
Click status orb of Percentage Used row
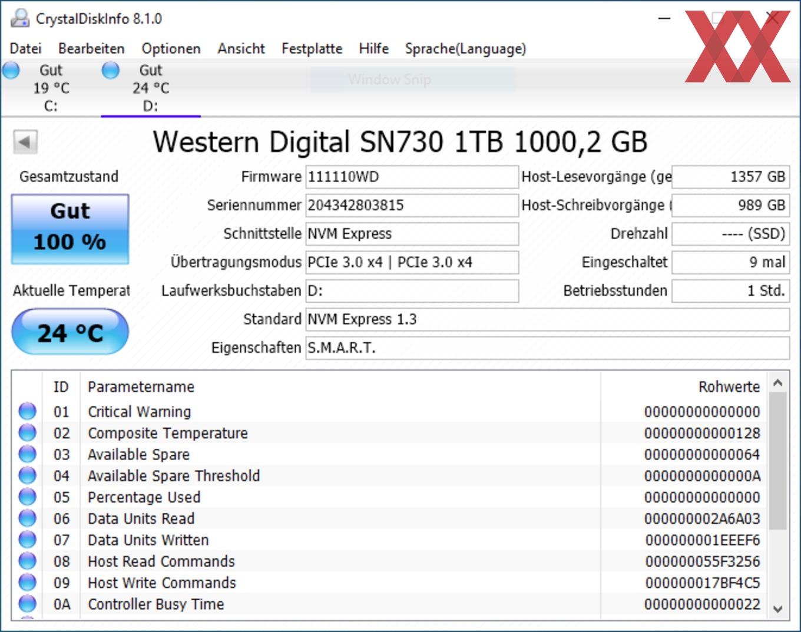pos(27,497)
